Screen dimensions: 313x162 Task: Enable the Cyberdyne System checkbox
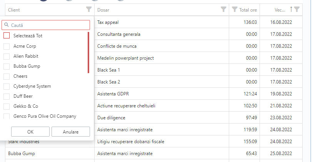point(7,86)
